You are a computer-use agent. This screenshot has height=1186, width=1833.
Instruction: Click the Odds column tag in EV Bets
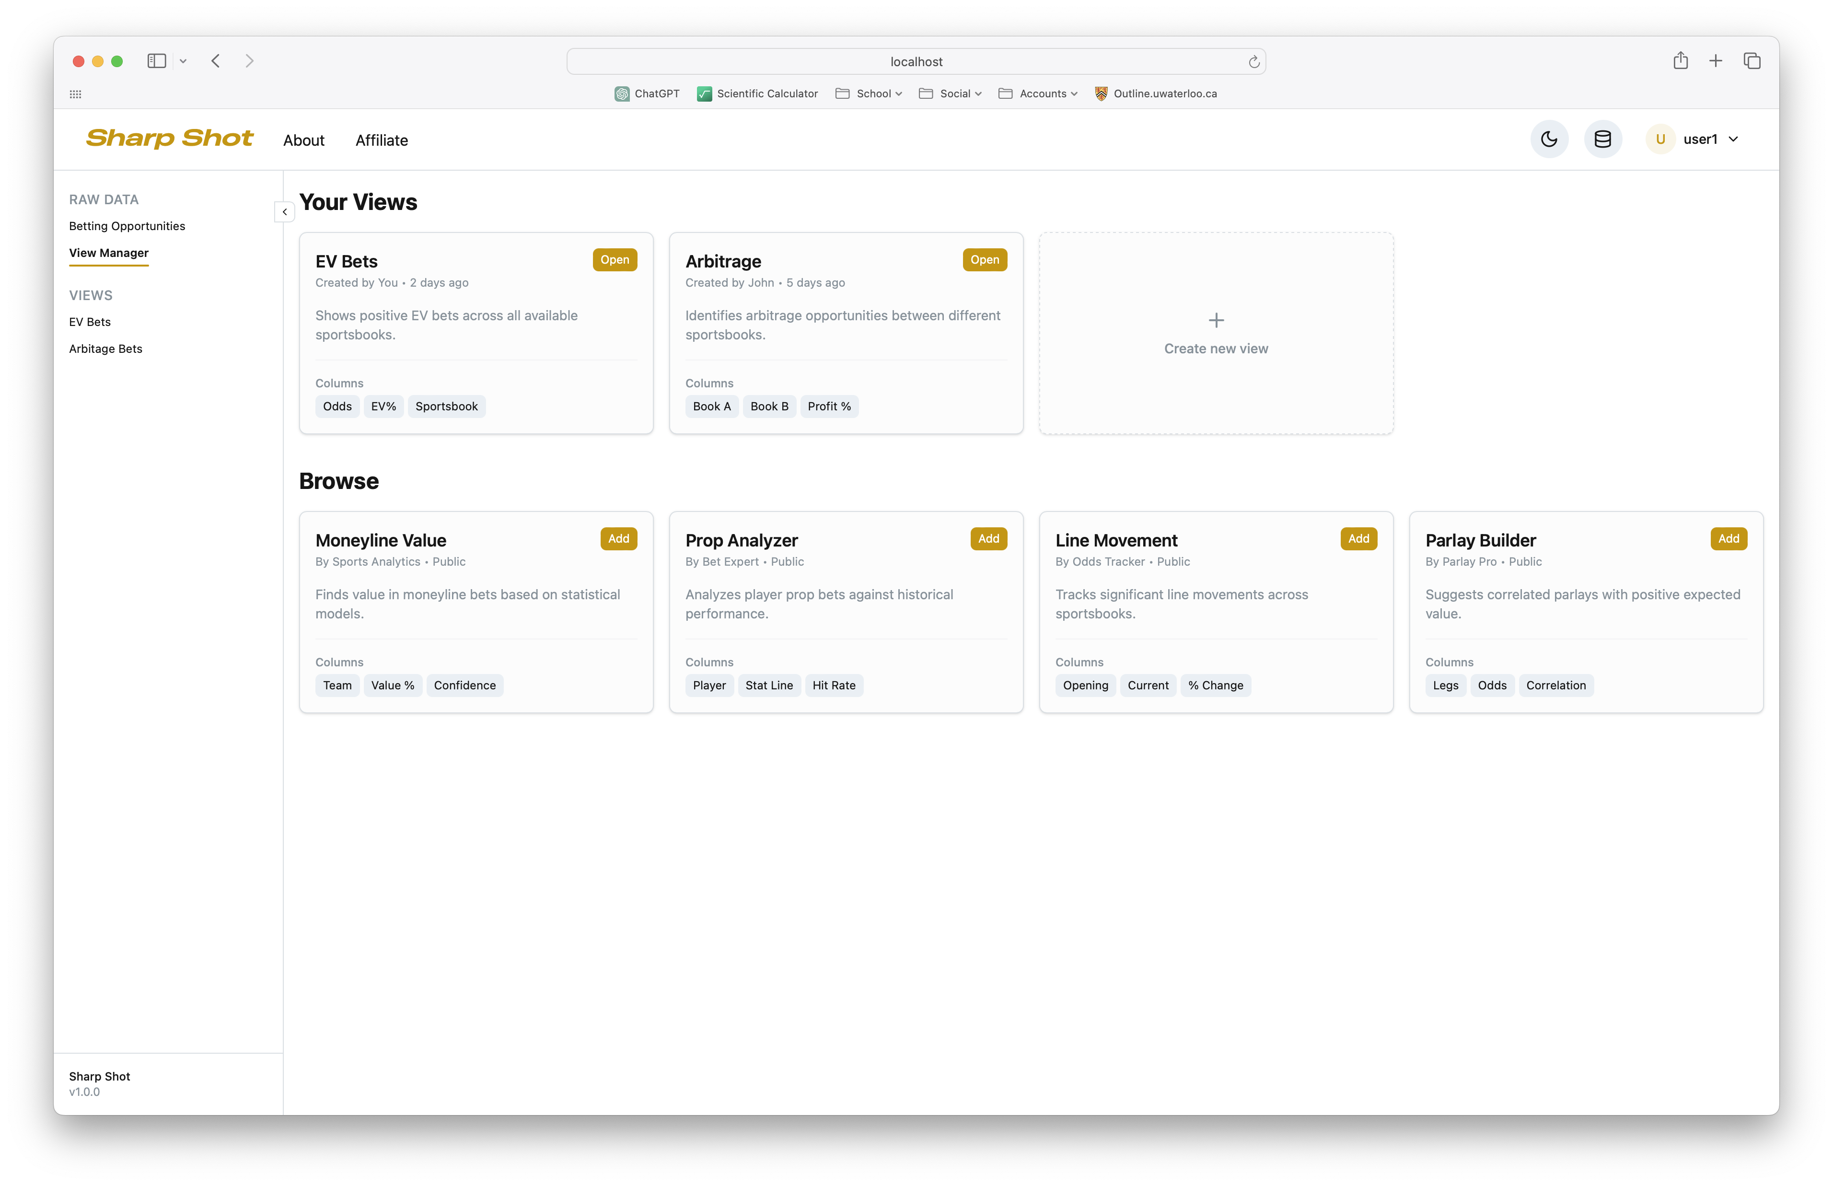pyautogui.click(x=337, y=407)
